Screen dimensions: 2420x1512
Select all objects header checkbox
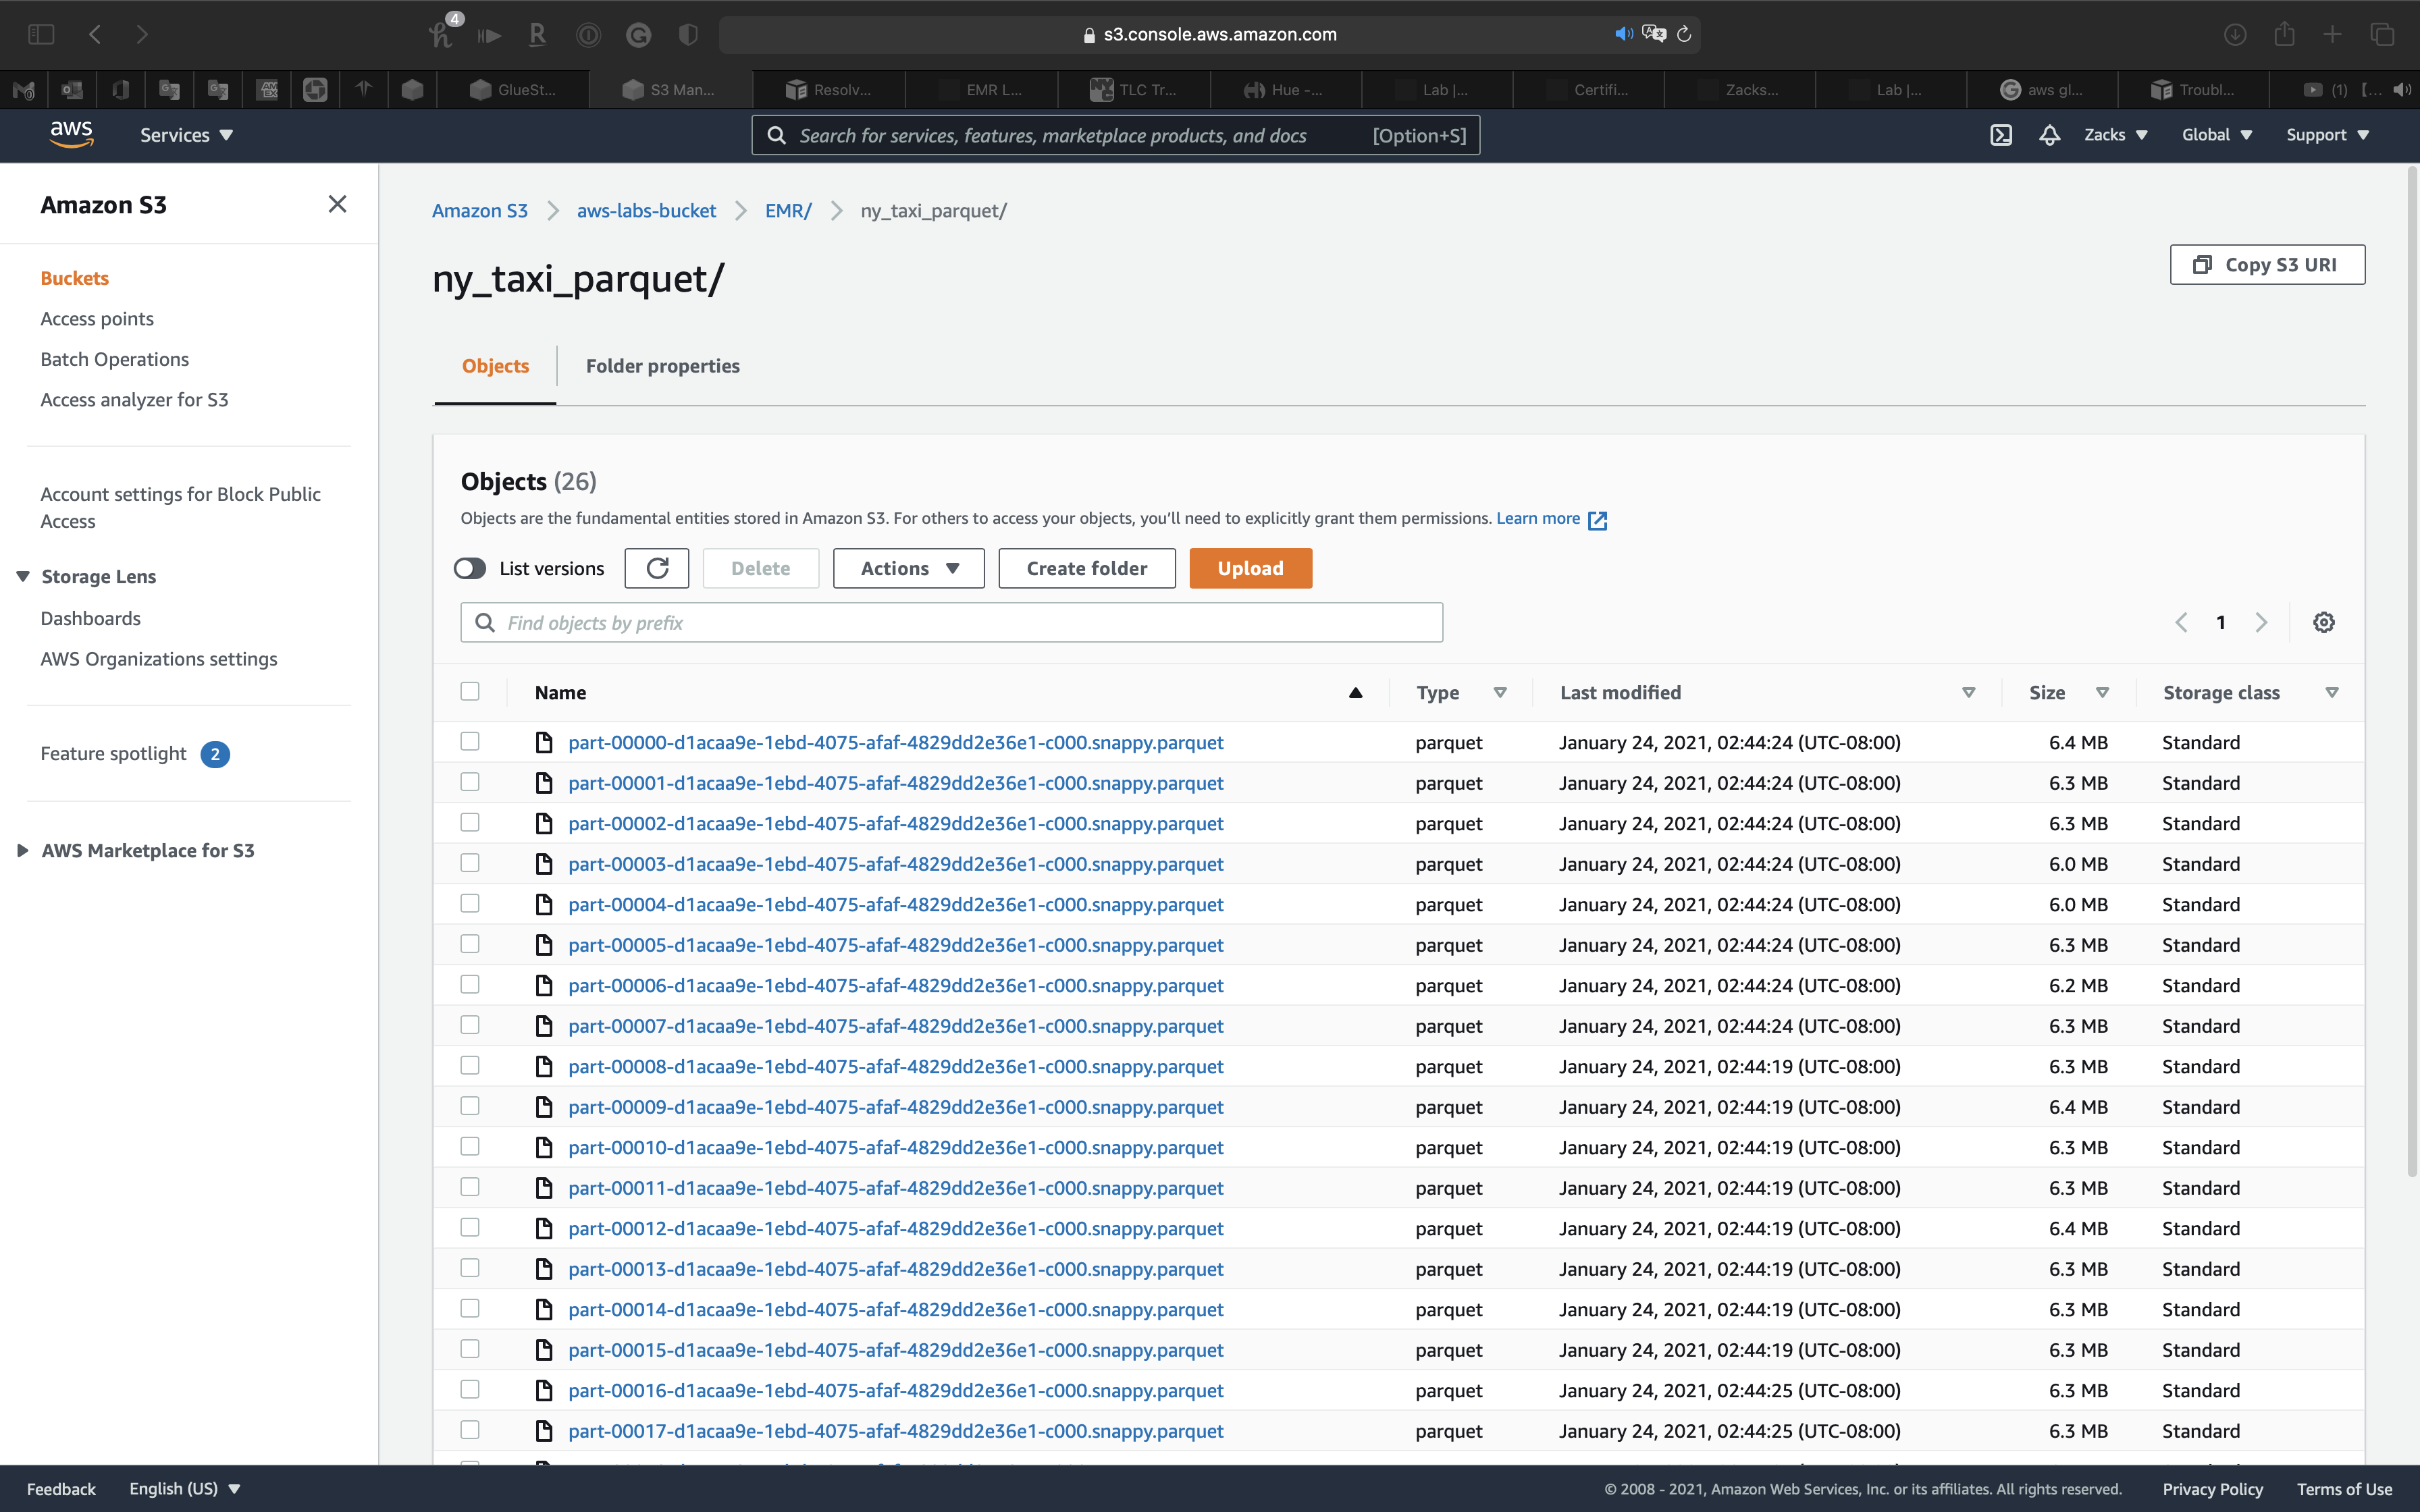click(x=470, y=691)
